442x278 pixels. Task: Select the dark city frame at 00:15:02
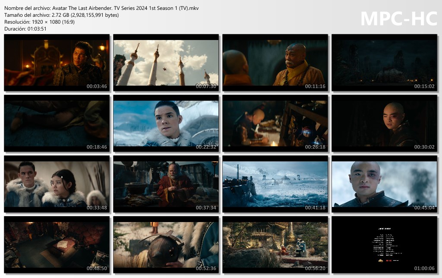point(384,62)
